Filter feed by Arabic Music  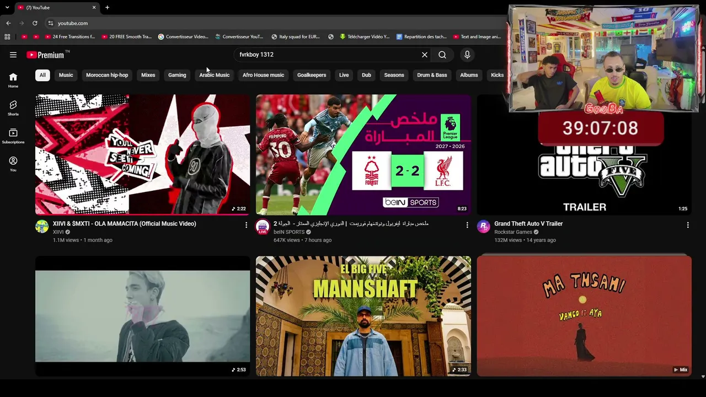(215, 75)
